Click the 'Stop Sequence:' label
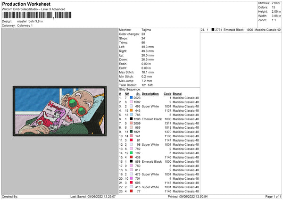283x200 pixels. click(129, 89)
